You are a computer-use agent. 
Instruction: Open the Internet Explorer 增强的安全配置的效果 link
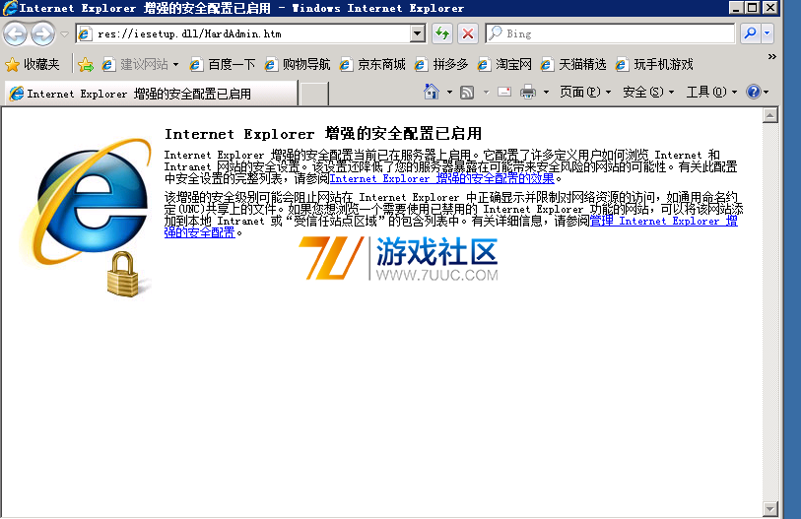(x=441, y=179)
